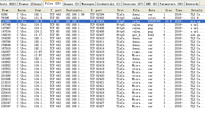Select frame number 183480 cell
Viewport: 205px width, 113px height.
[6, 59]
